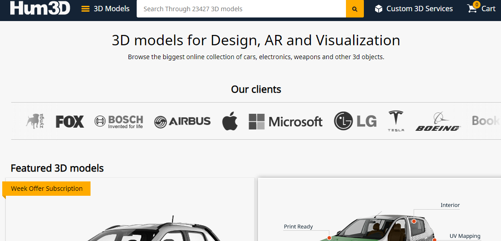The width and height of the screenshot is (501, 241).
Task: Click the Zynga client logo
Action: [x=35, y=121]
